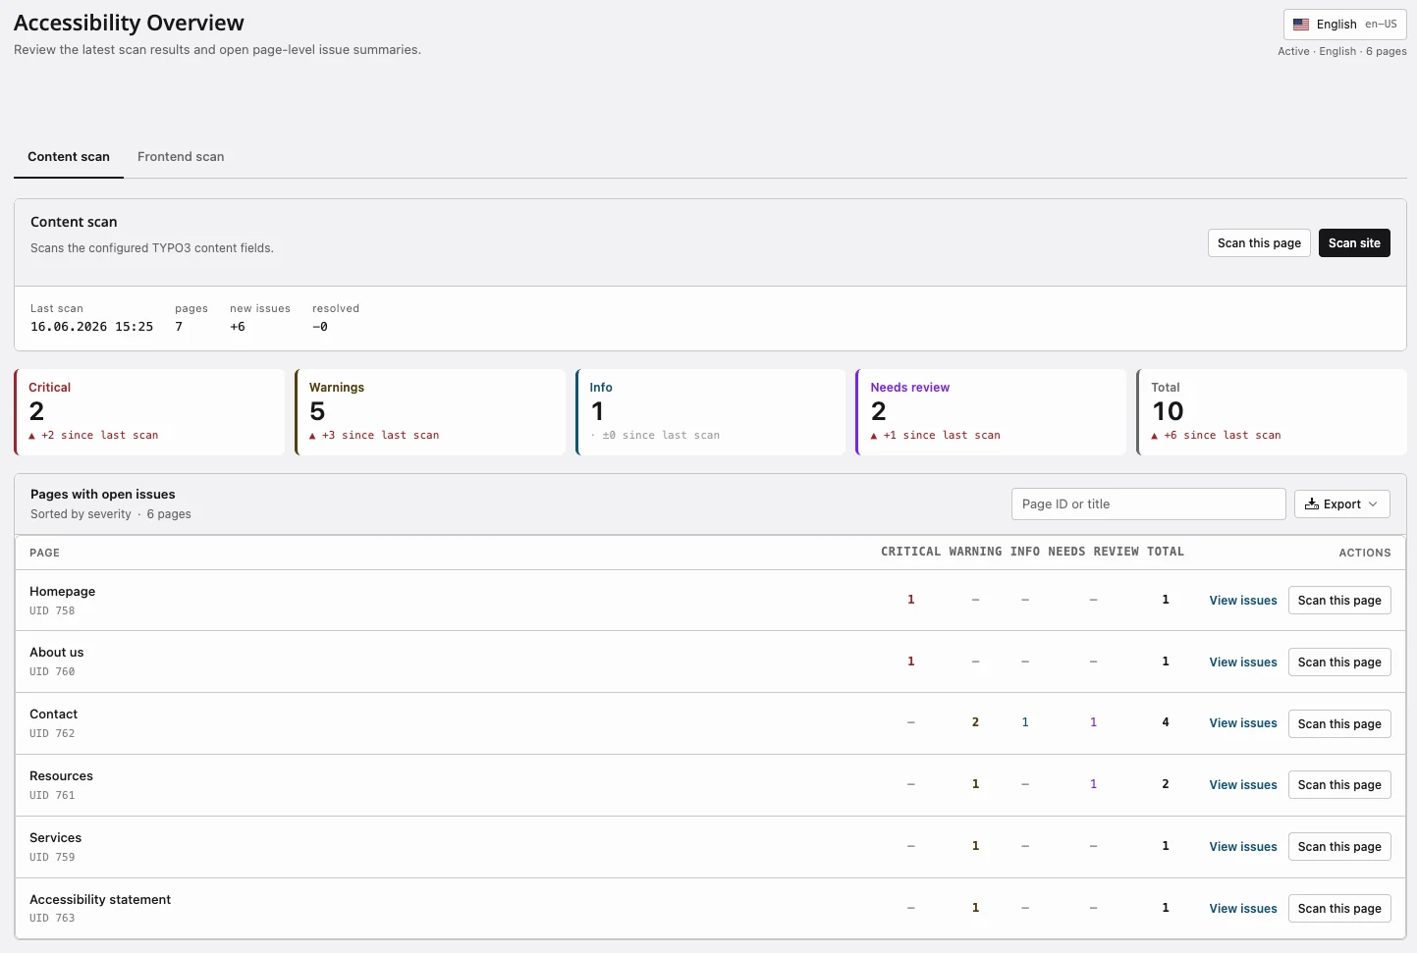Scan this page for the Services row

click(1339, 847)
